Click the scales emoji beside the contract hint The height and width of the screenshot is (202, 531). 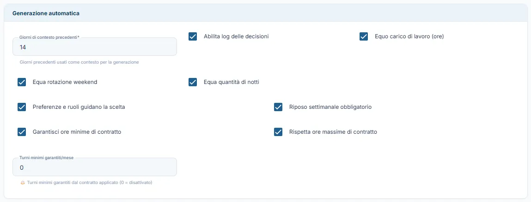coord(23,183)
